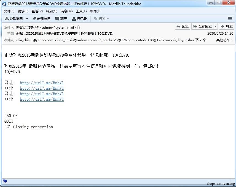The width and height of the screenshot is (236, 187).
Task: Open Other Actions (其他动作) dropdown
Action: pos(224,40)
